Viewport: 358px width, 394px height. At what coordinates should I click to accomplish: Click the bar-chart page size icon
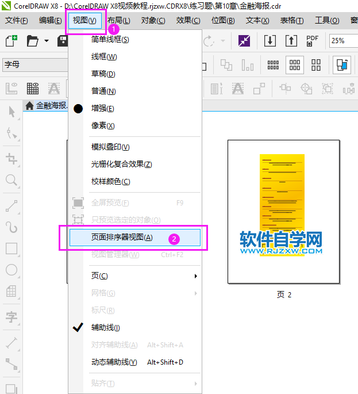tap(248, 65)
